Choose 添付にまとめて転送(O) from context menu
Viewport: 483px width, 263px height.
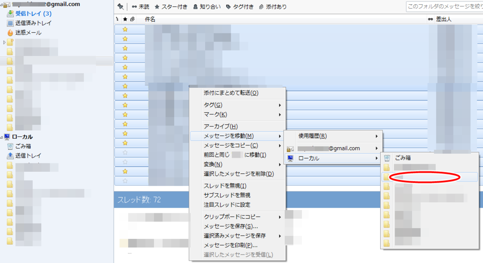(x=237, y=93)
